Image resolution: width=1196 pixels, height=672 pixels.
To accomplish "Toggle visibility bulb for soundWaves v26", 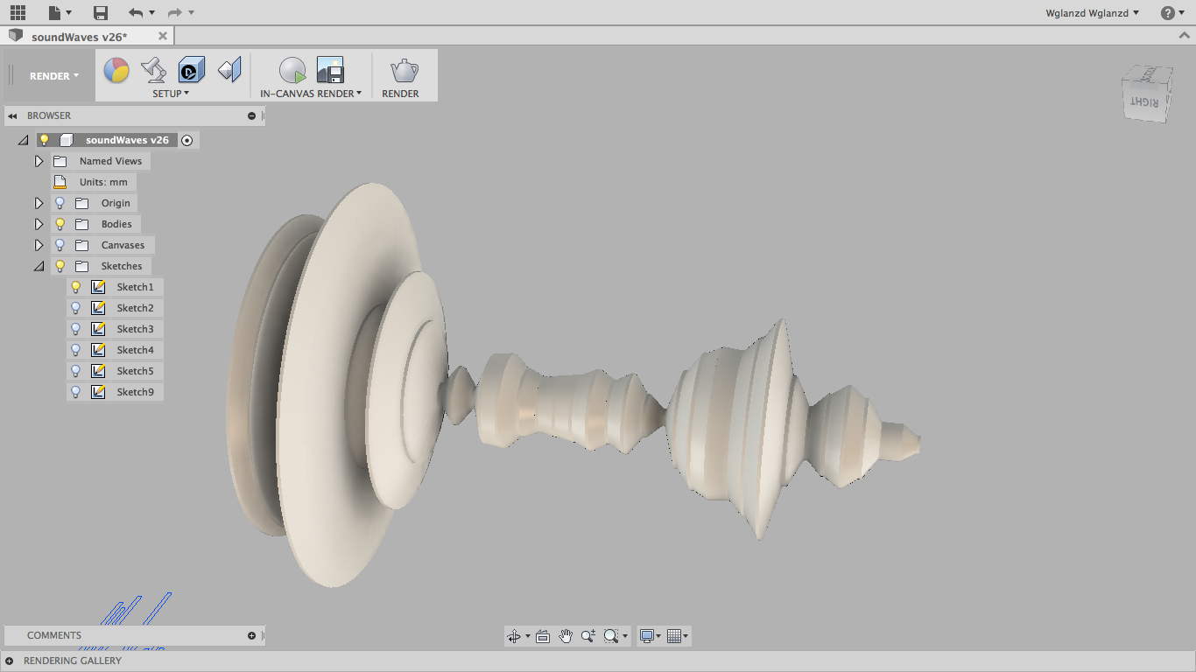I will (x=44, y=140).
